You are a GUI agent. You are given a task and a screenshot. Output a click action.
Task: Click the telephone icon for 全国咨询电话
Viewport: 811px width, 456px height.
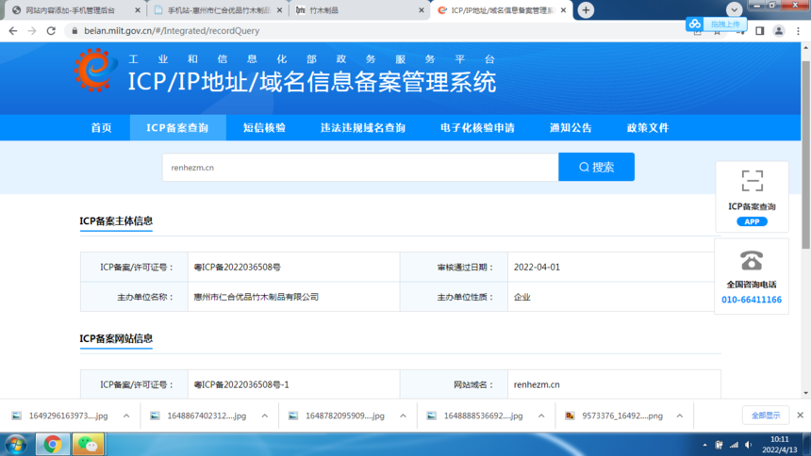click(752, 260)
